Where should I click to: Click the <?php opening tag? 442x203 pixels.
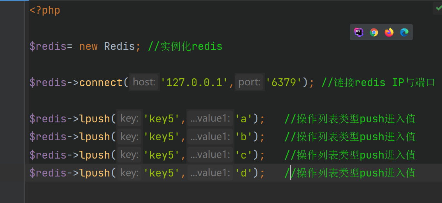[x=45, y=11]
